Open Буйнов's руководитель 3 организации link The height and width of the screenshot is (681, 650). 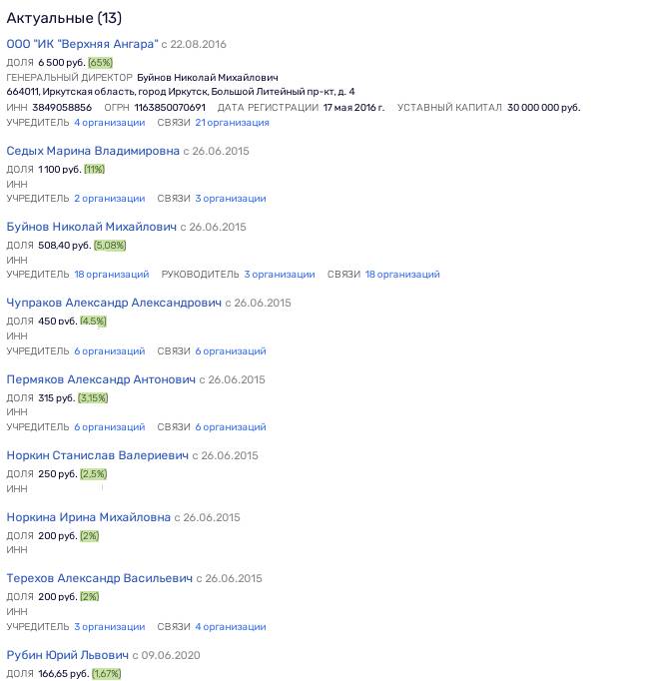pos(280,275)
